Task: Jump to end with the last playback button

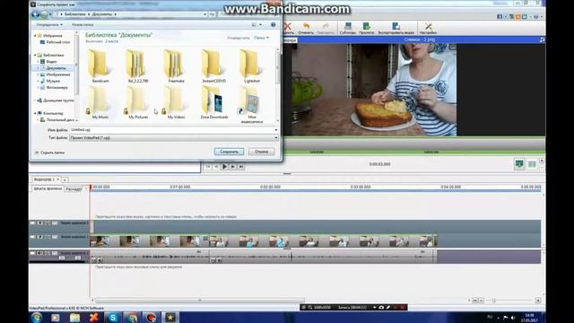Action: [x=241, y=167]
